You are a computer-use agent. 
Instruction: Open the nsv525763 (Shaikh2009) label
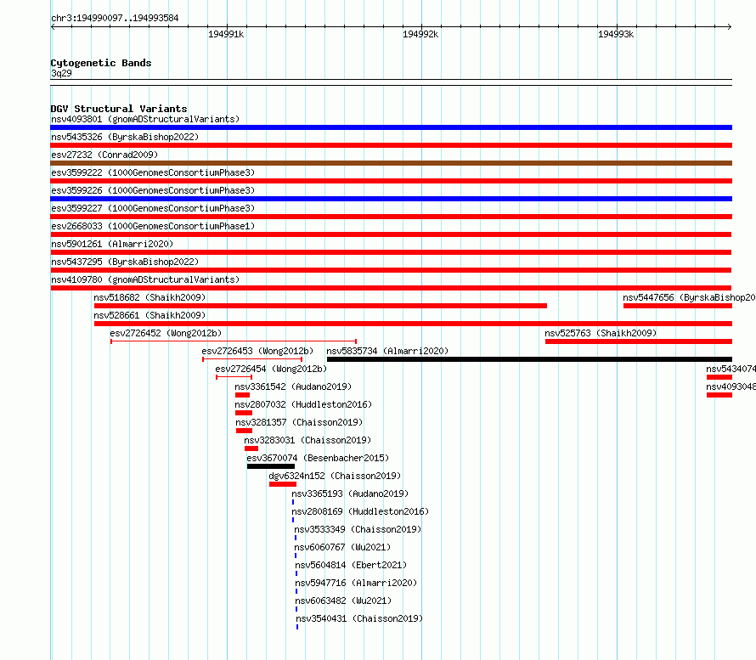[601, 333]
